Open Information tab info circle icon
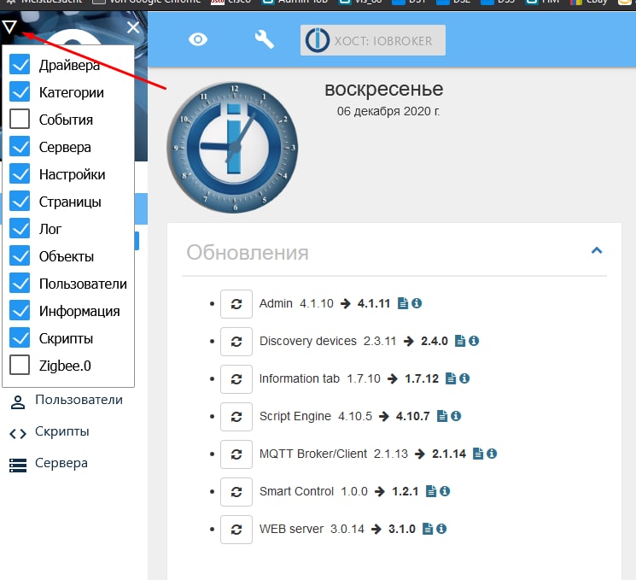Screen dimensions: 636x580 [x=464, y=378]
